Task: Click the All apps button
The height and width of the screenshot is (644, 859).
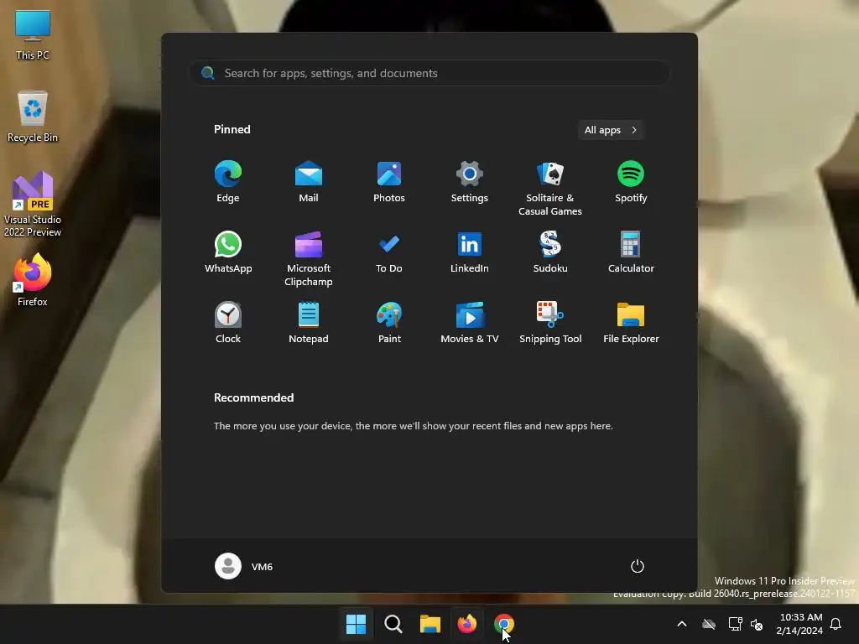Action: pyautogui.click(x=611, y=130)
